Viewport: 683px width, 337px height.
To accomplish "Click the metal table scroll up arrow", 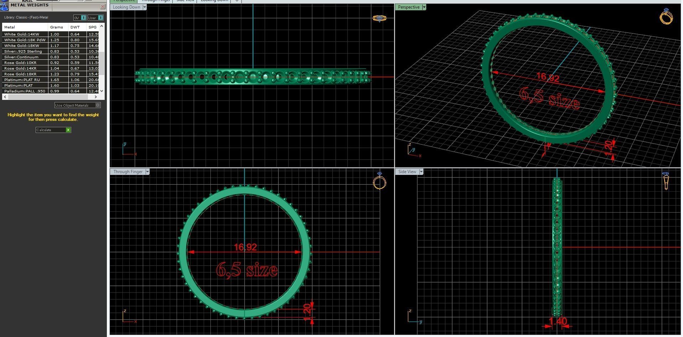I will click(102, 26).
